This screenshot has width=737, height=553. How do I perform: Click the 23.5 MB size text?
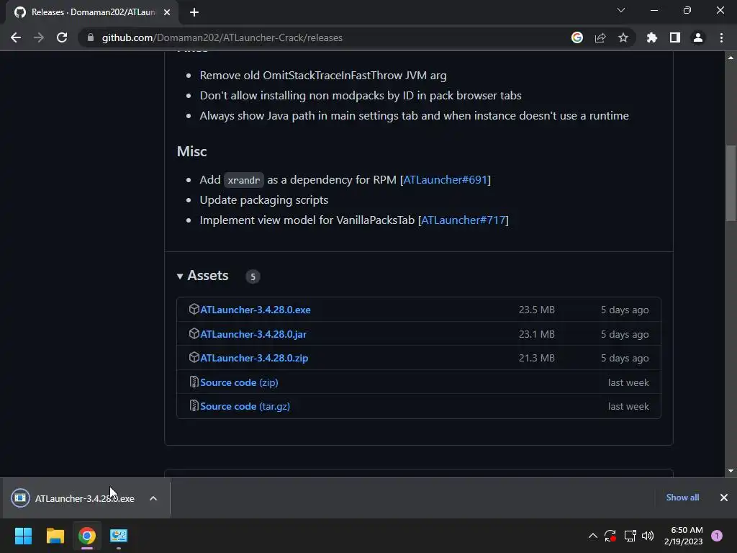click(x=537, y=310)
